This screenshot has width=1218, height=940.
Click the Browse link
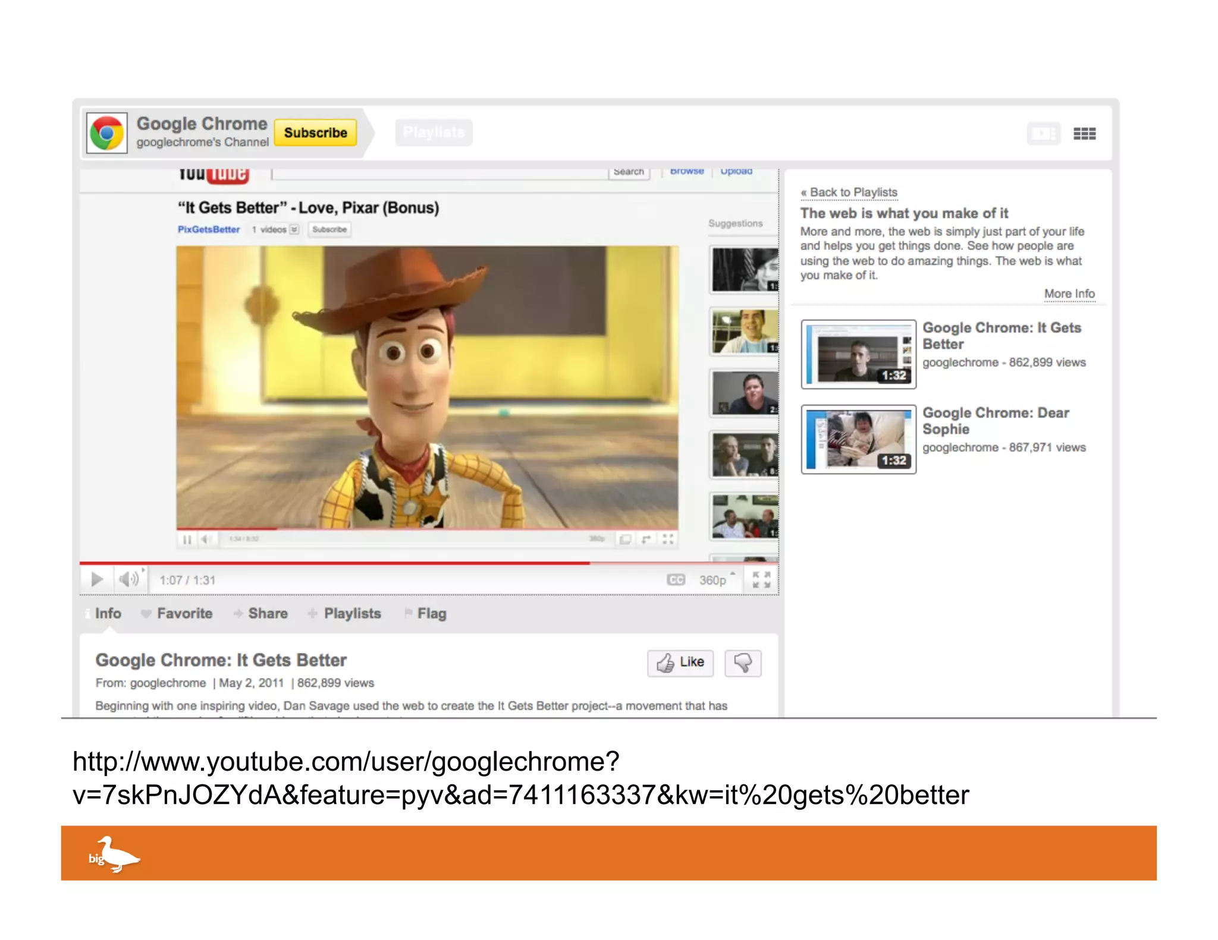pos(687,172)
